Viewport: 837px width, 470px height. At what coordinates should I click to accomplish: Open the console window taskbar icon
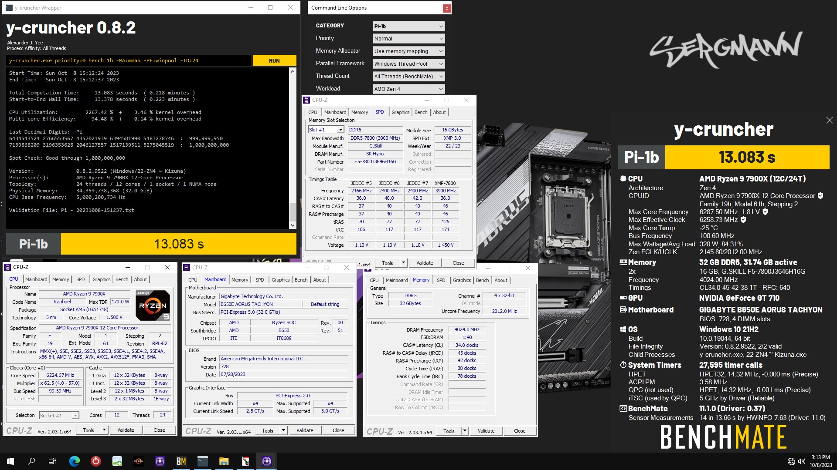click(202, 461)
